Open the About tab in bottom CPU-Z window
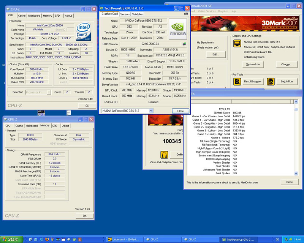 [x=66, y=126]
